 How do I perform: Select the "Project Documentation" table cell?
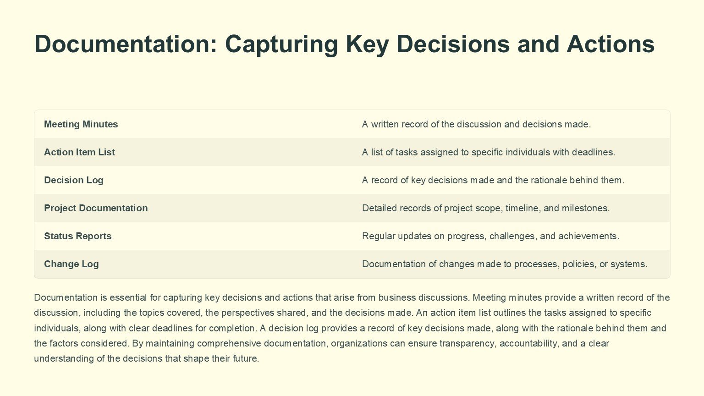point(96,208)
